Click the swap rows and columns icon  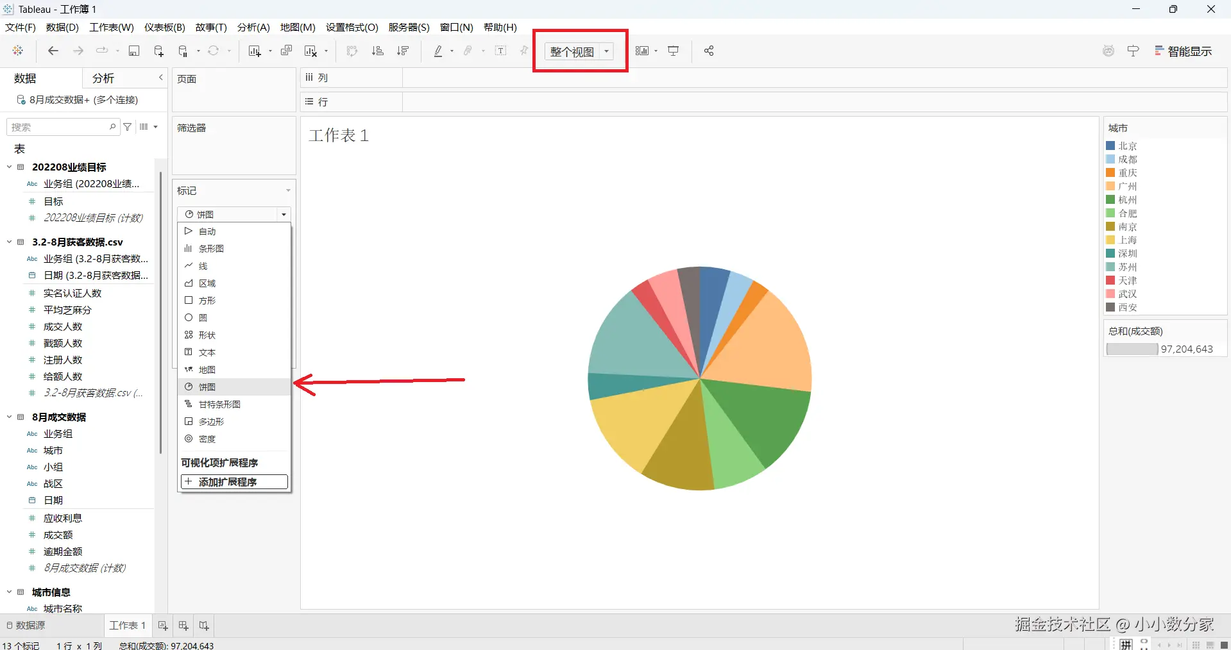[352, 51]
